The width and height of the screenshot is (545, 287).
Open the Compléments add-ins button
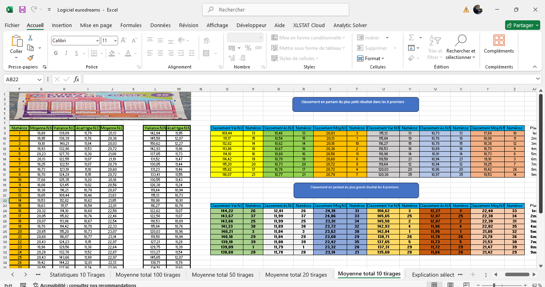pyautogui.click(x=499, y=44)
